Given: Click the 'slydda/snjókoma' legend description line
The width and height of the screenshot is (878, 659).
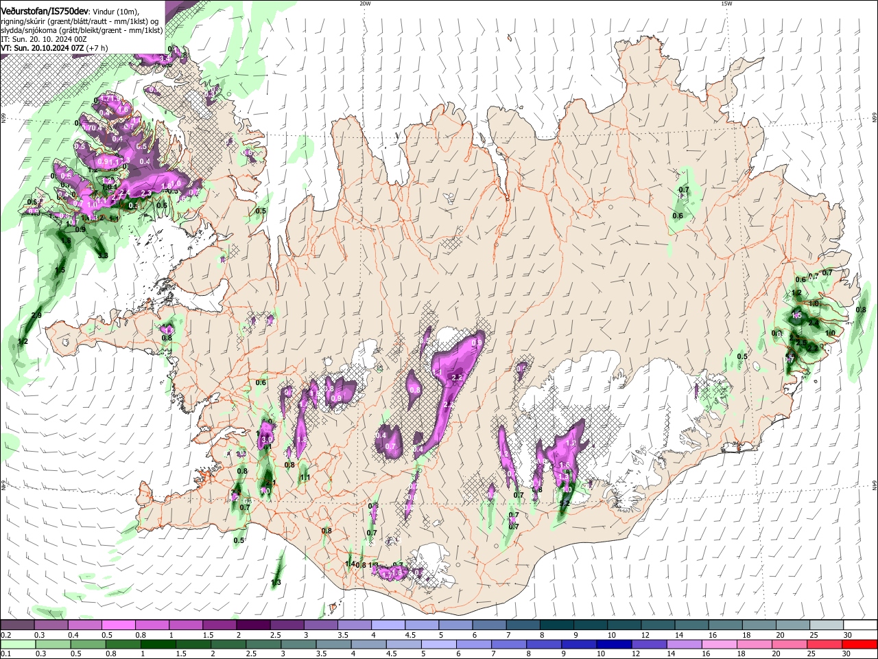Looking at the screenshot, I should pos(82,30).
